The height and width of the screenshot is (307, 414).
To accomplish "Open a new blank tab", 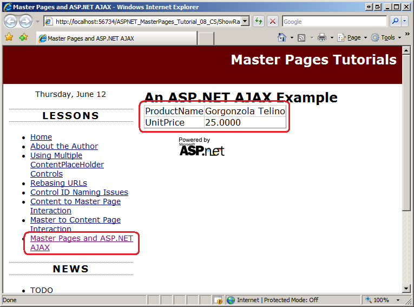I will [206, 38].
